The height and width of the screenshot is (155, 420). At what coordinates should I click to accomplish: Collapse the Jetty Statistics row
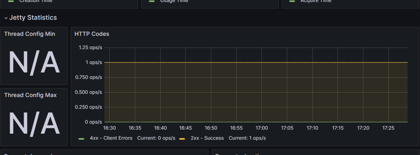coord(30,18)
